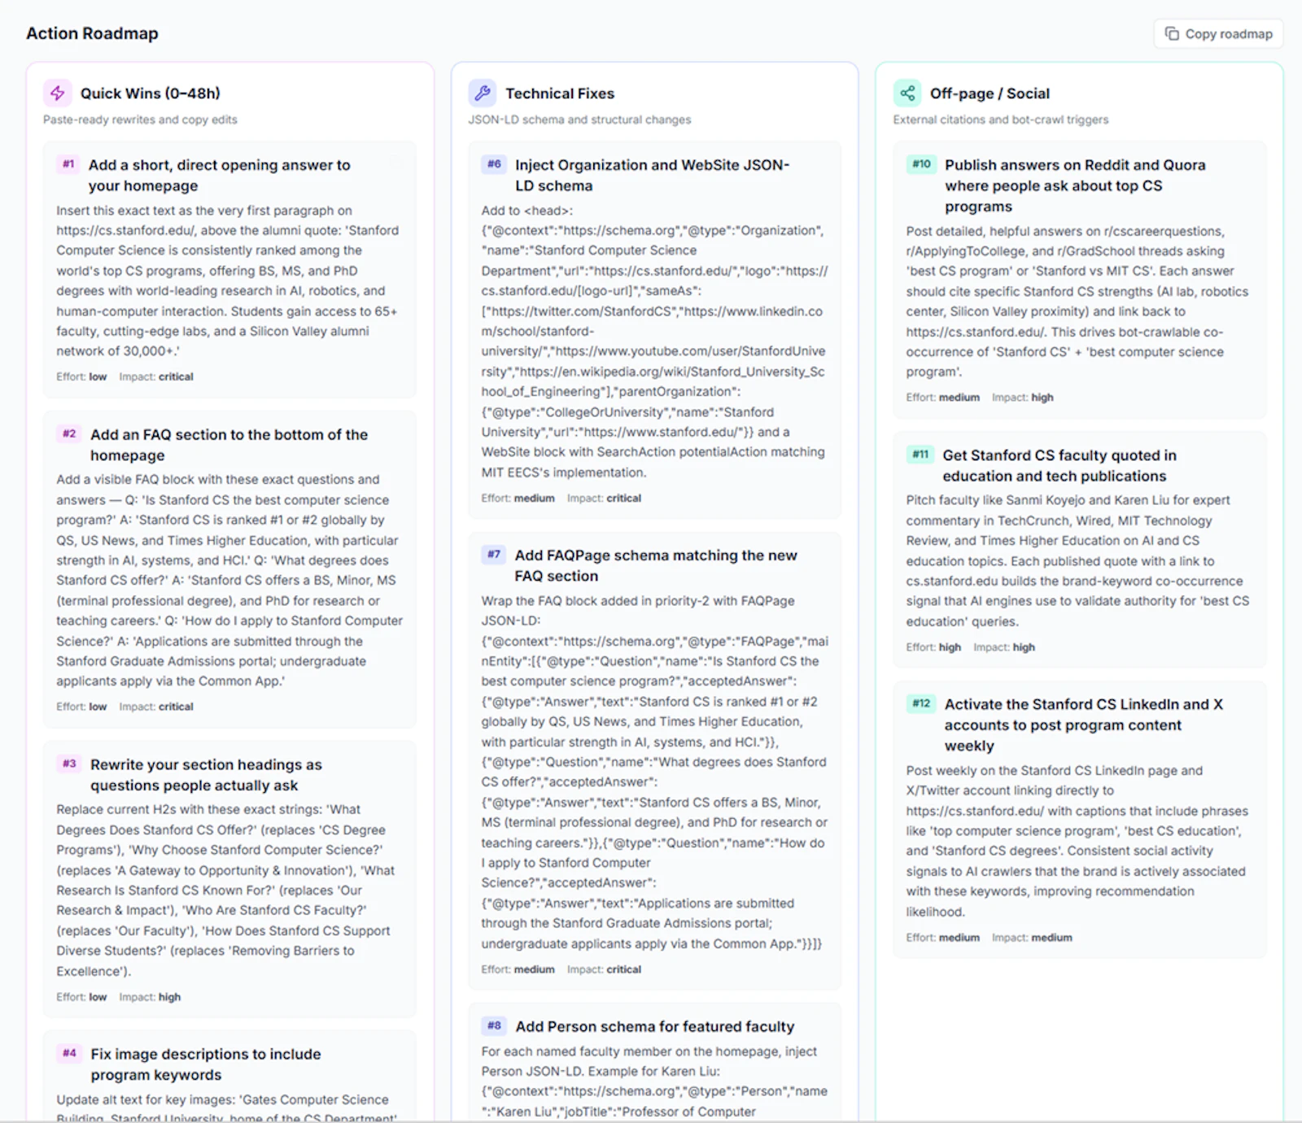Click the 'Post detailed, helpful answers' paragraph in card #10
Viewport: 1302px width, 1123px height.
coord(1077,301)
